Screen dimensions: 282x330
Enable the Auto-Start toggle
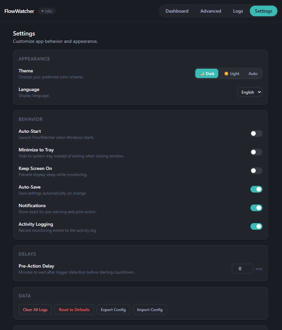pyautogui.click(x=256, y=133)
